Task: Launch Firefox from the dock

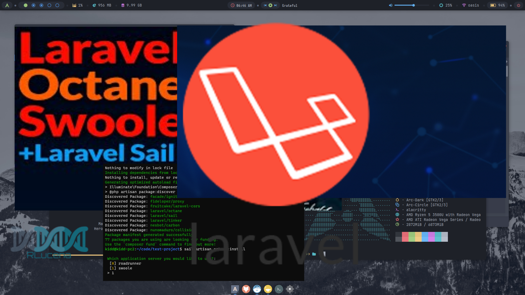Action: (246, 289)
